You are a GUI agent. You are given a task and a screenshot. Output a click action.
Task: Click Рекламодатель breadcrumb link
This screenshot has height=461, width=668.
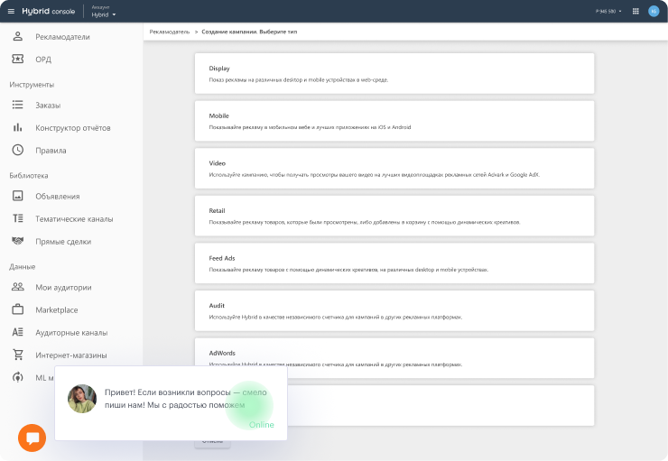169,32
